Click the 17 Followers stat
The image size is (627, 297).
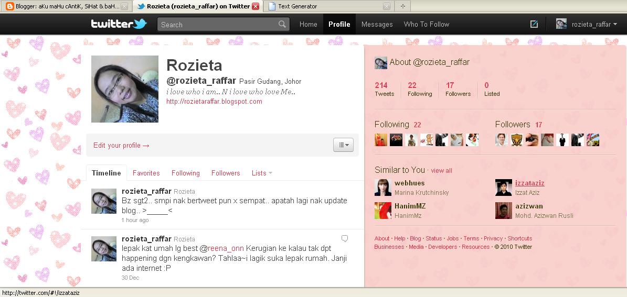(458, 89)
